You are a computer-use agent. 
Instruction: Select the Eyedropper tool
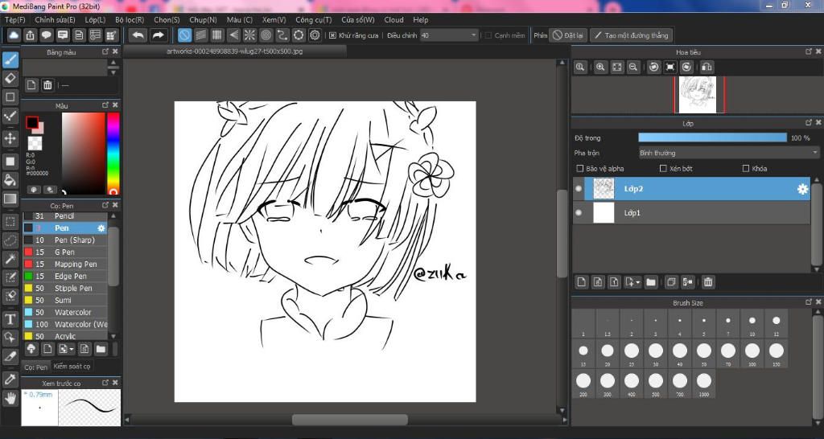(x=10, y=380)
